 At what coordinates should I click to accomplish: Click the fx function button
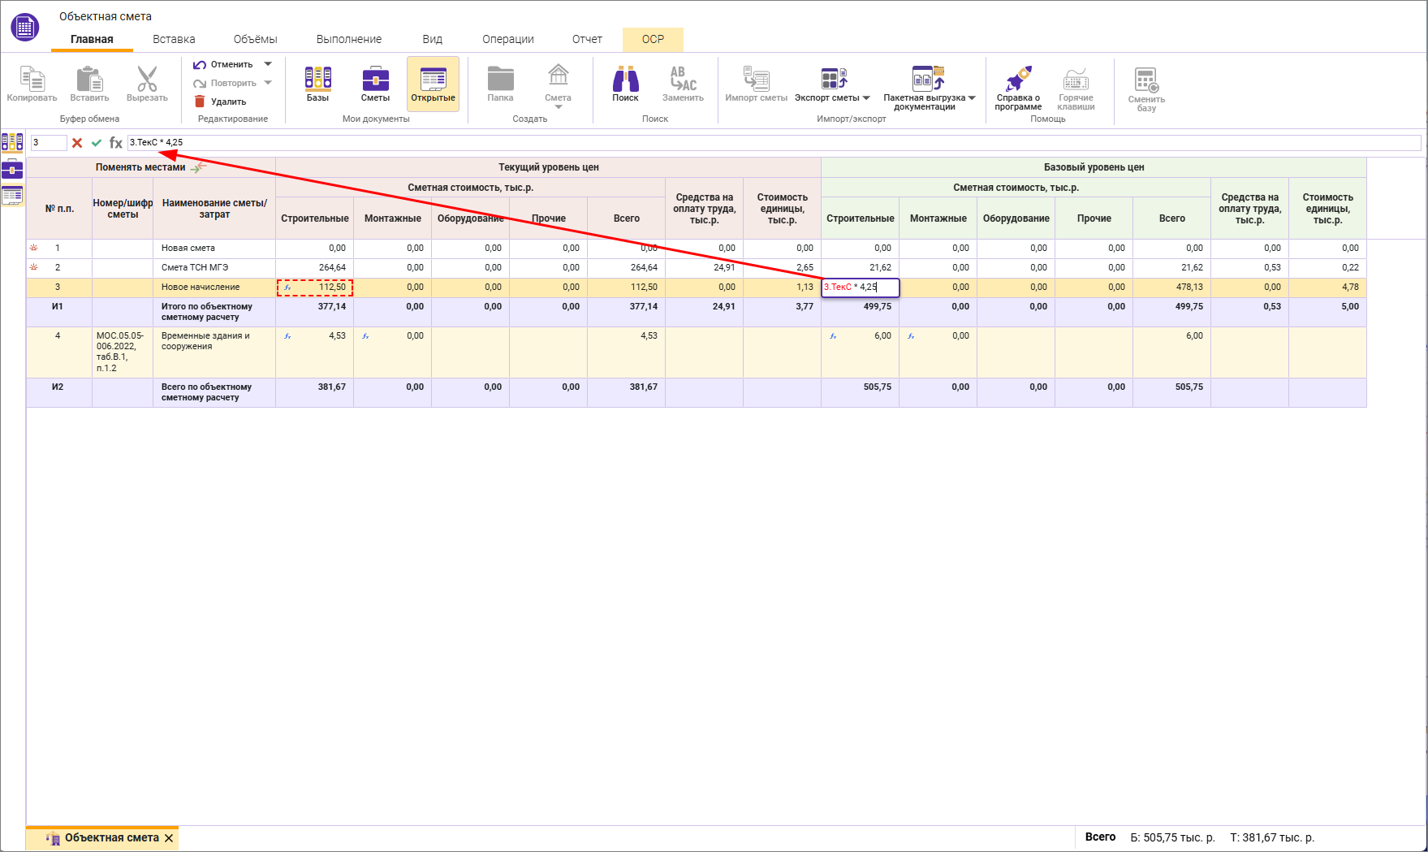116,143
